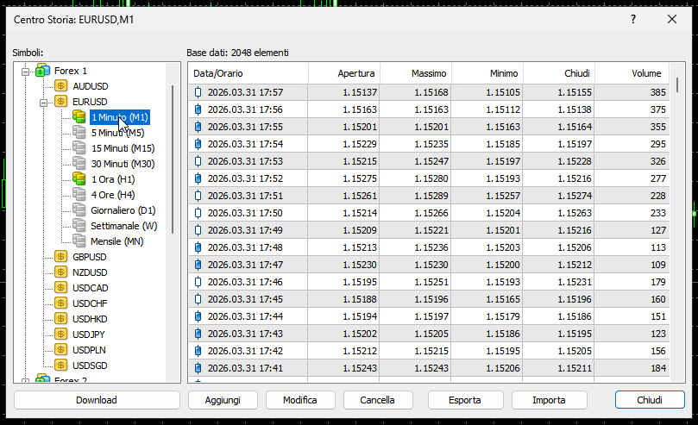Click the 1 Minuto (M1) database icon

tap(79, 117)
